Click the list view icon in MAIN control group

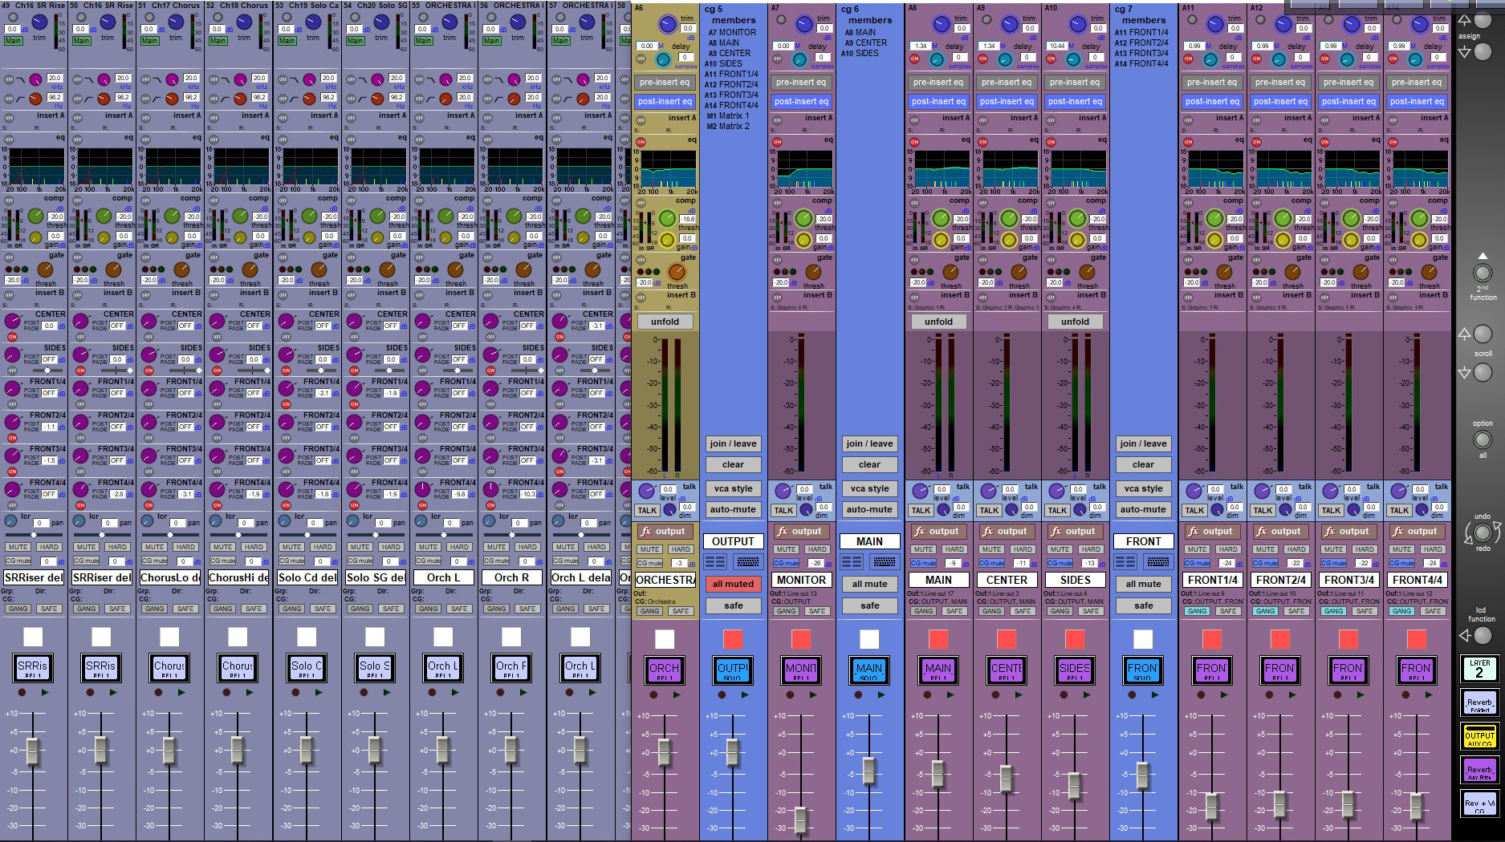pyautogui.click(x=852, y=562)
